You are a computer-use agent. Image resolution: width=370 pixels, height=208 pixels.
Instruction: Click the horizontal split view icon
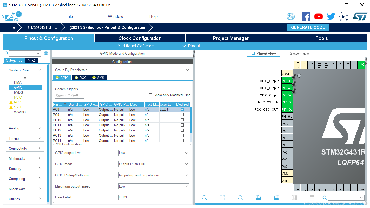point(312,198)
